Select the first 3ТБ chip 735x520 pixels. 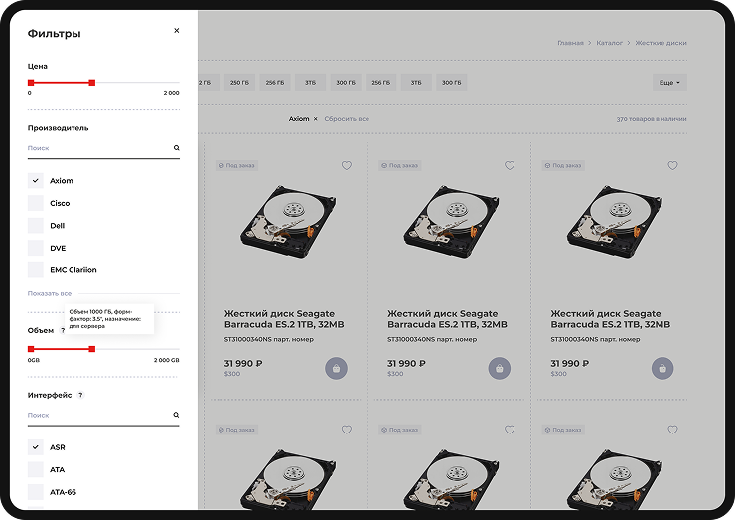[310, 83]
